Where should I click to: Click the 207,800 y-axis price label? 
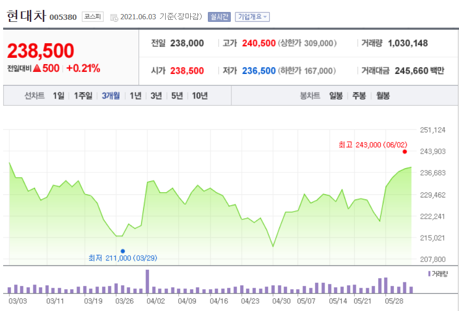[x=432, y=259]
